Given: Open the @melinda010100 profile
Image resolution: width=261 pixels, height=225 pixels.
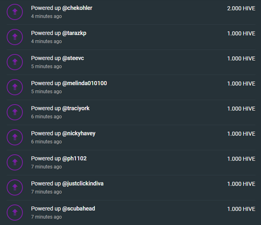Looking at the screenshot, I should point(84,83).
